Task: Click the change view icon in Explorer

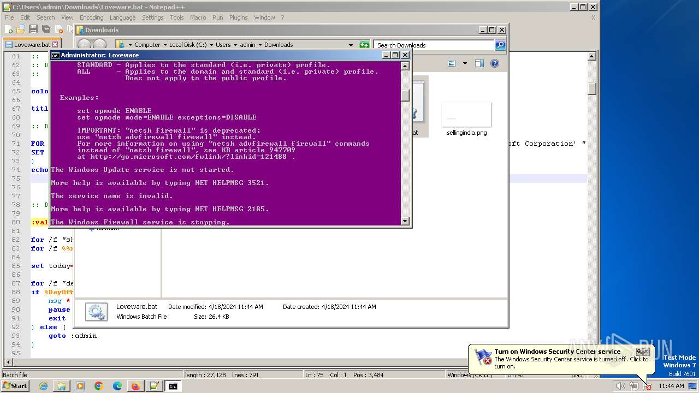Action: pyautogui.click(x=452, y=63)
